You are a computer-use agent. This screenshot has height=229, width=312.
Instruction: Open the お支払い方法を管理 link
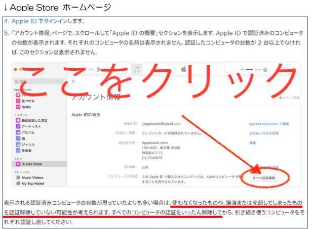pos(264,133)
